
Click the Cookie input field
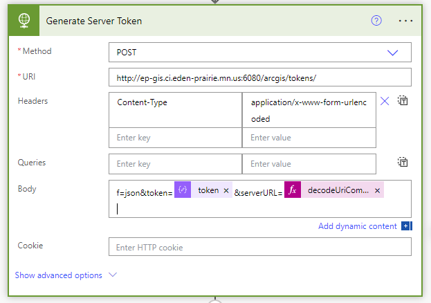(259, 247)
